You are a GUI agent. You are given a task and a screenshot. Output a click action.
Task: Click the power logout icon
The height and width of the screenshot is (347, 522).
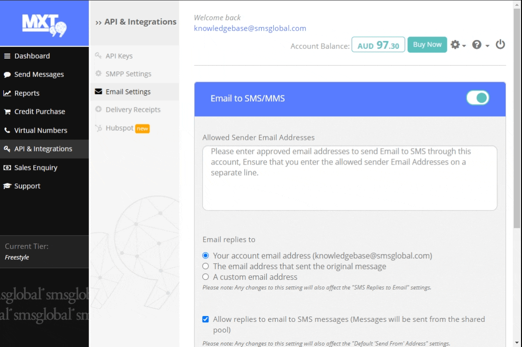[500, 45]
